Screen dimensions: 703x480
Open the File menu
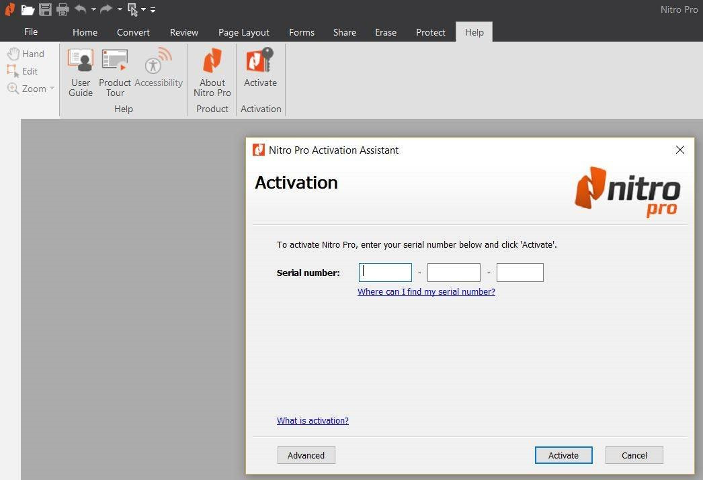[31, 32]
